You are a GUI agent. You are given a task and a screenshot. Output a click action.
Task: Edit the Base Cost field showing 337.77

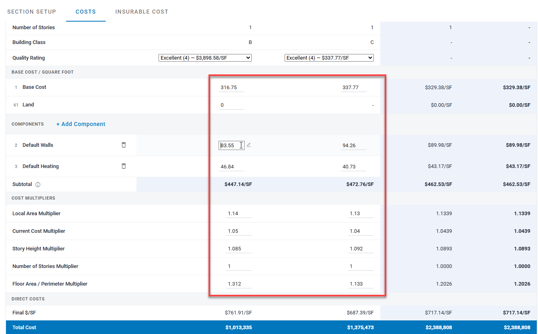(353, 87)
